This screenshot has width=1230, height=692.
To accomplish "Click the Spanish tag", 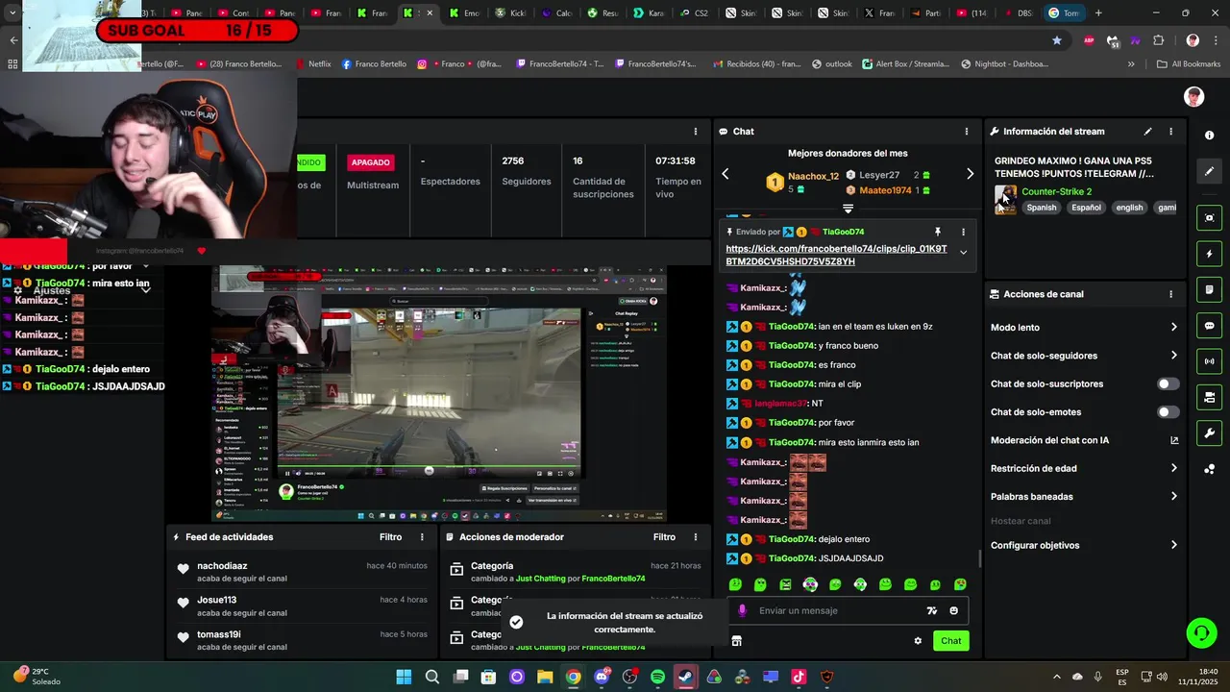I will pos(1041,208).
